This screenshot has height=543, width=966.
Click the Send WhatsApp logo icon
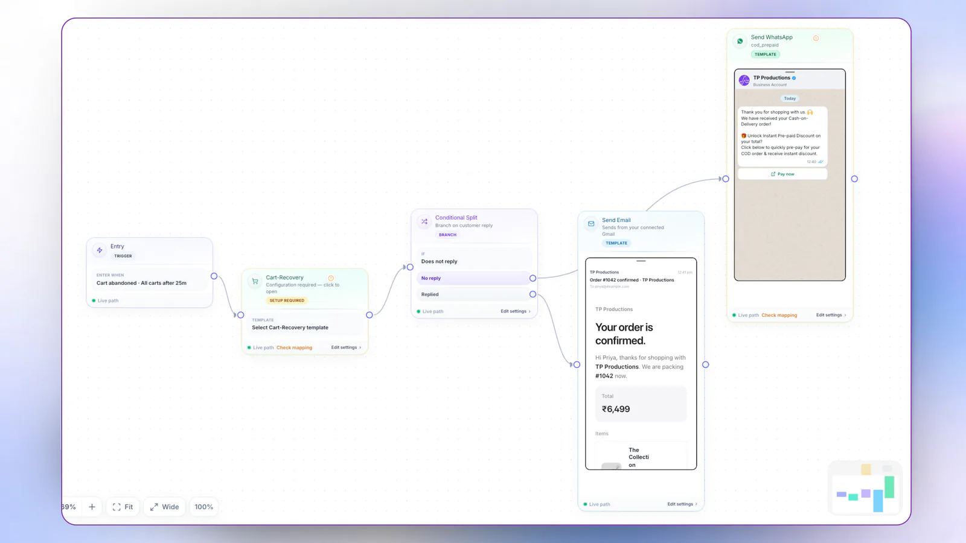click(740, 41)
